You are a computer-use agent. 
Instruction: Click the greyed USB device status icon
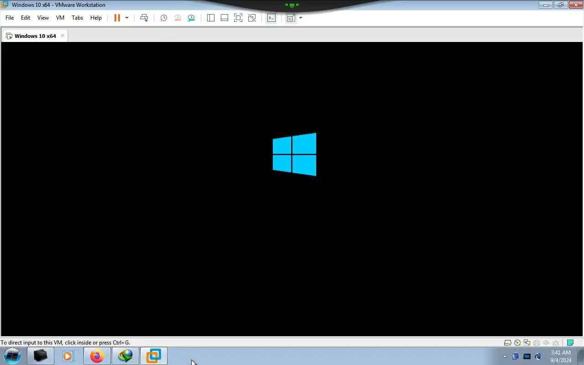click(556, 343)
